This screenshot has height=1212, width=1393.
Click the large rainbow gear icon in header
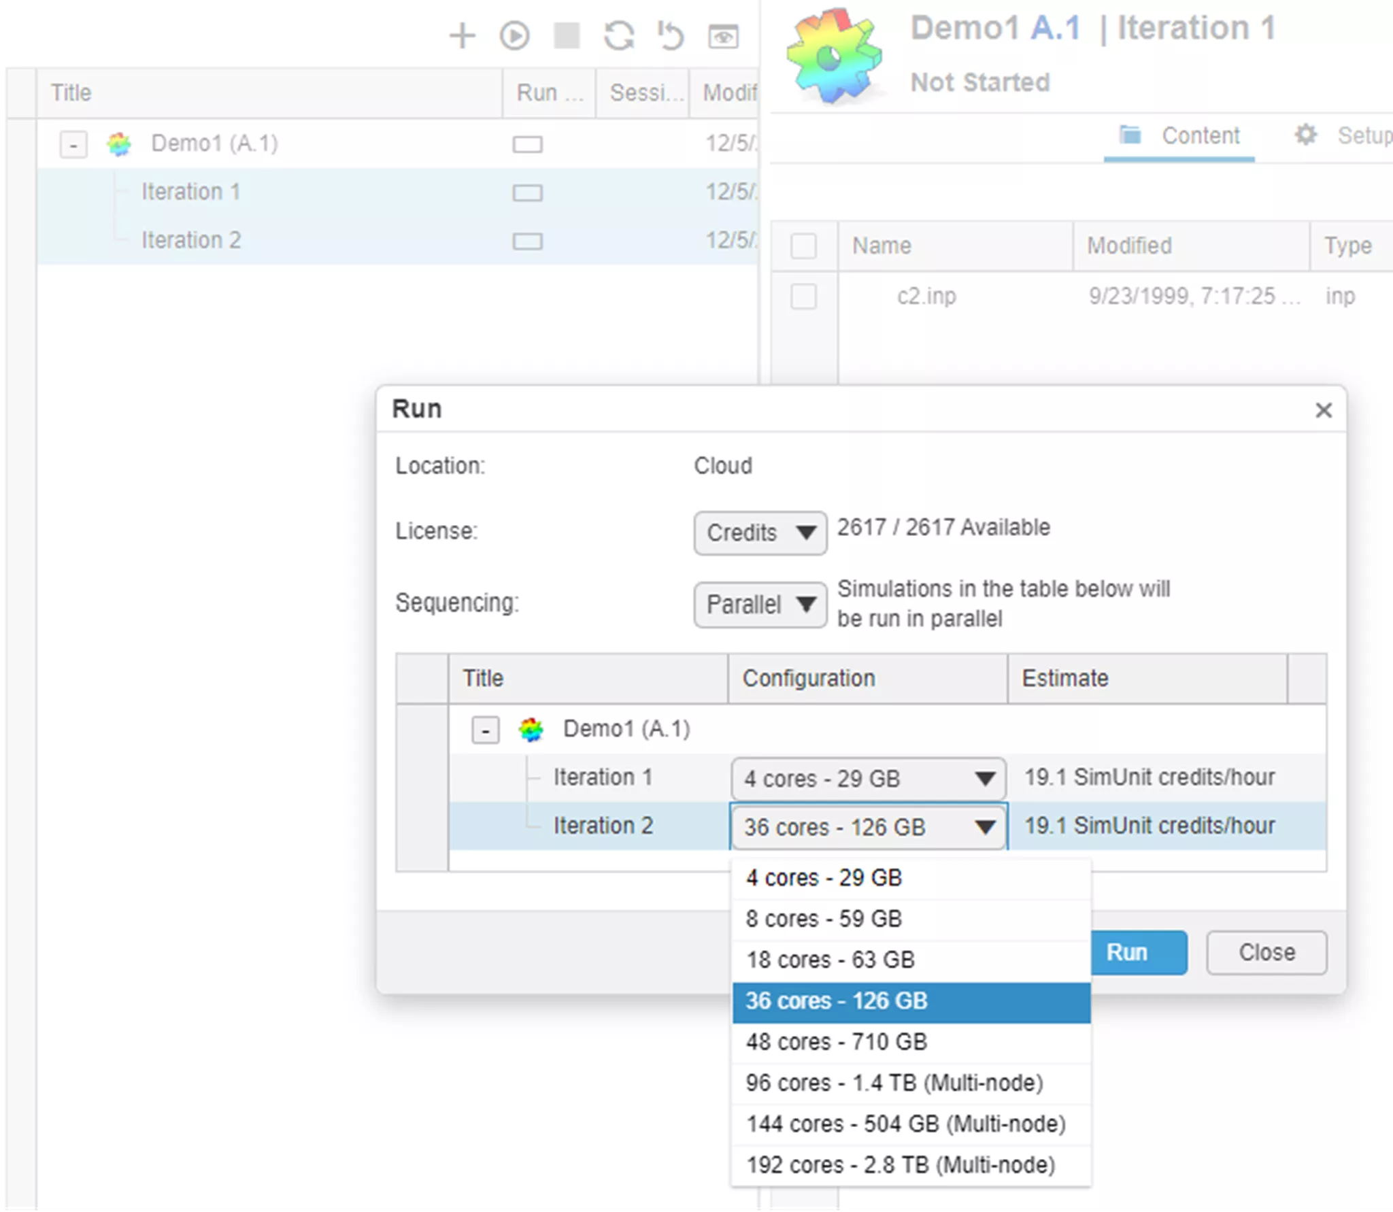tap(834, 56)
